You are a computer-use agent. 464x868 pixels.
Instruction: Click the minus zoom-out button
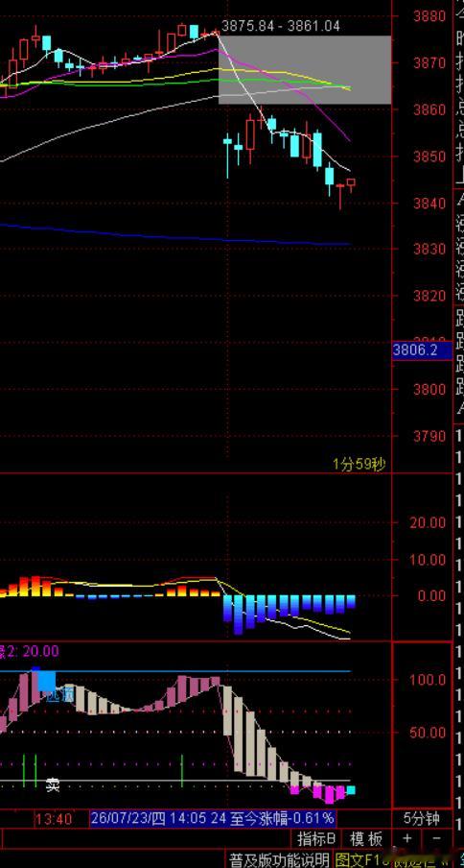436,838
